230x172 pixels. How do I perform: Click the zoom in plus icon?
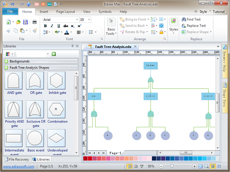coord(195,167)
